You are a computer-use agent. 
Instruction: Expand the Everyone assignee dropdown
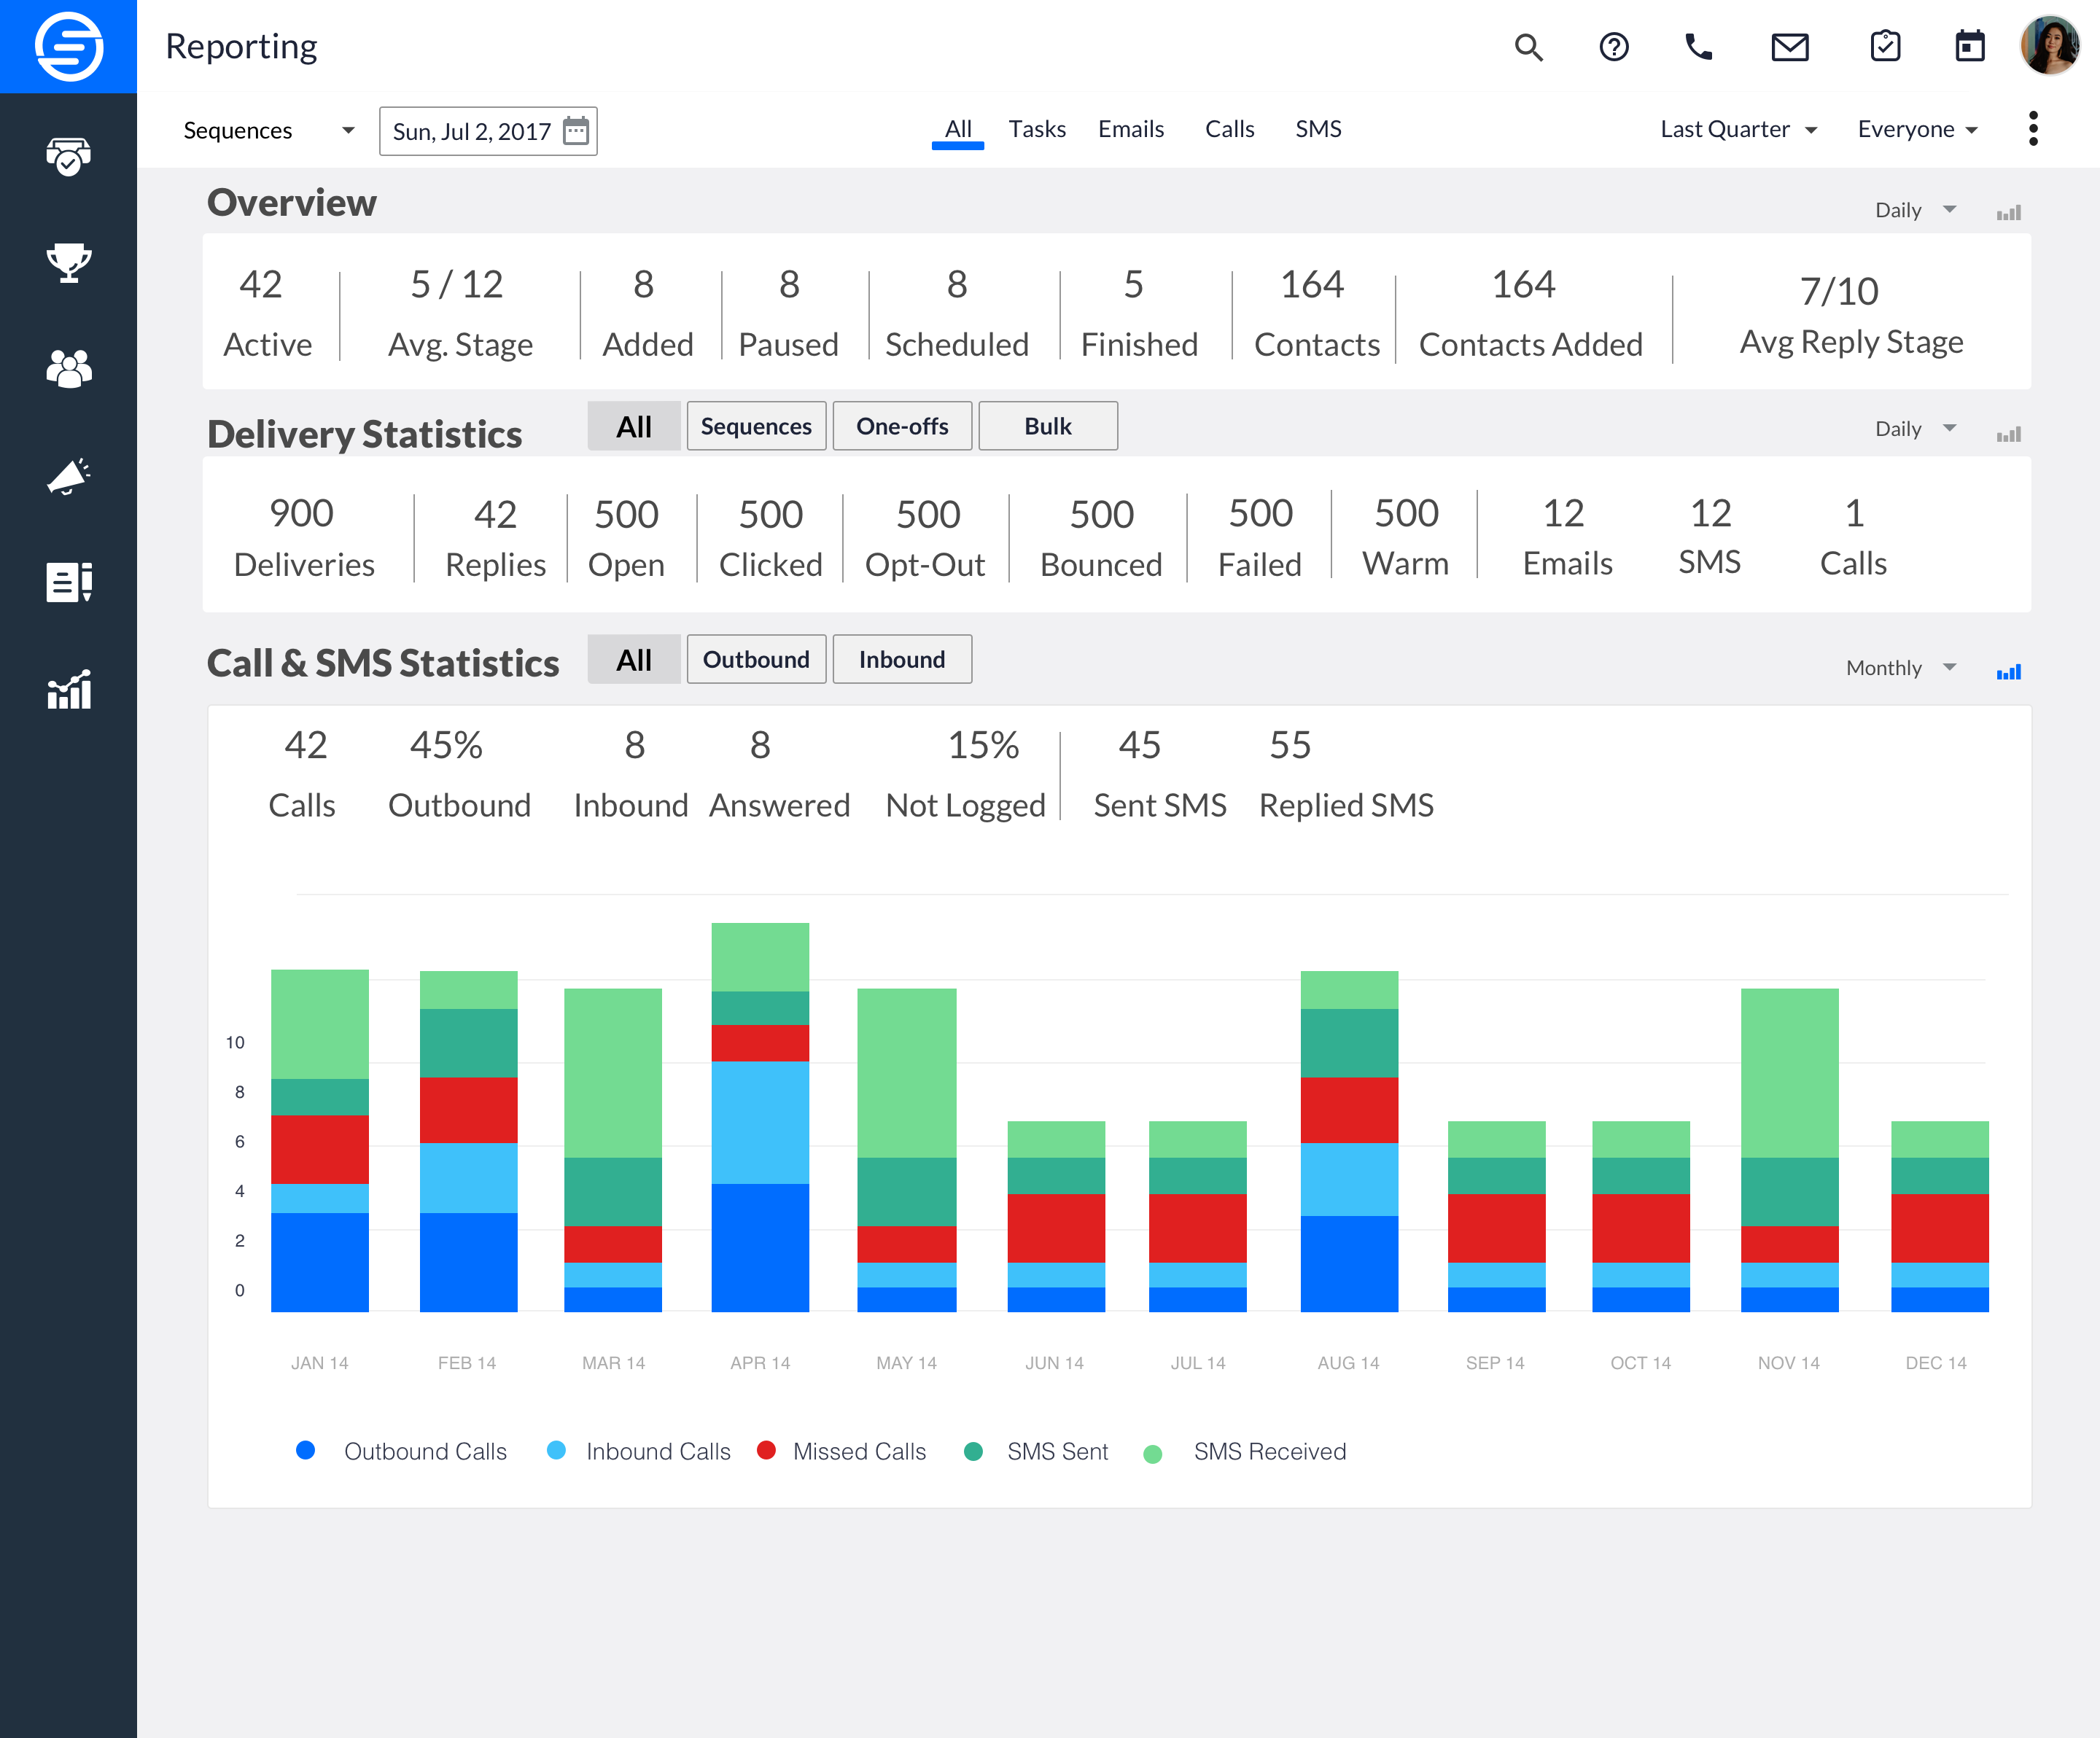coord(1916,129)
